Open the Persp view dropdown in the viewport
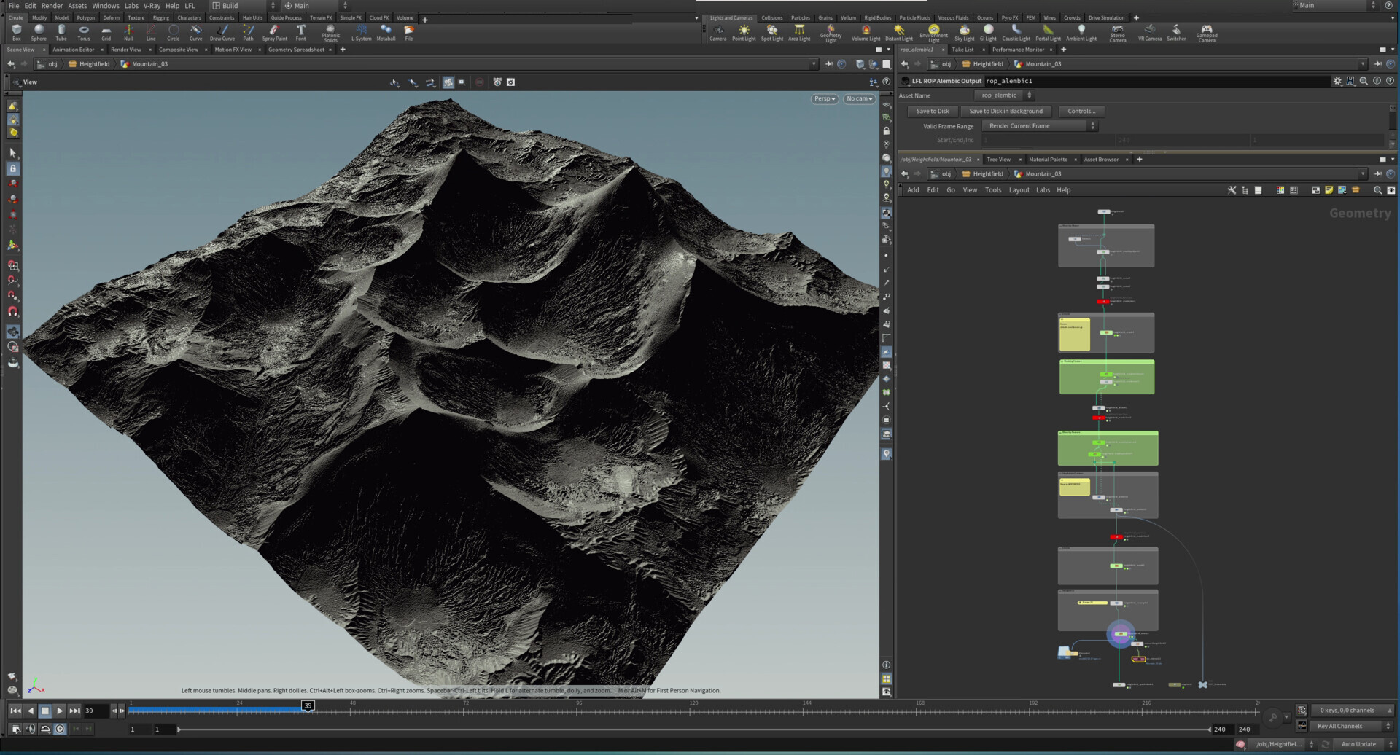Viewport: 1400px width, 755px height. click(x=823, y=98)
